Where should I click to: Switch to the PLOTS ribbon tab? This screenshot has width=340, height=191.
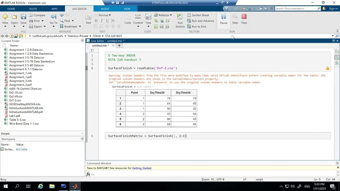33,9
